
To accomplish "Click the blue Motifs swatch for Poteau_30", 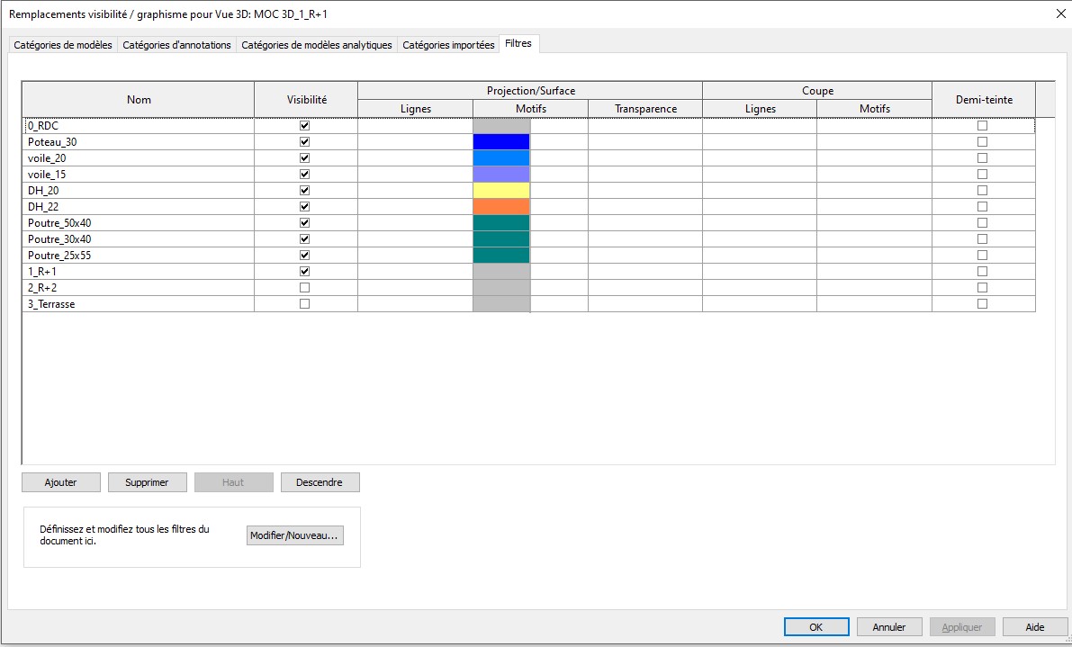I will [x=501, y=142].
